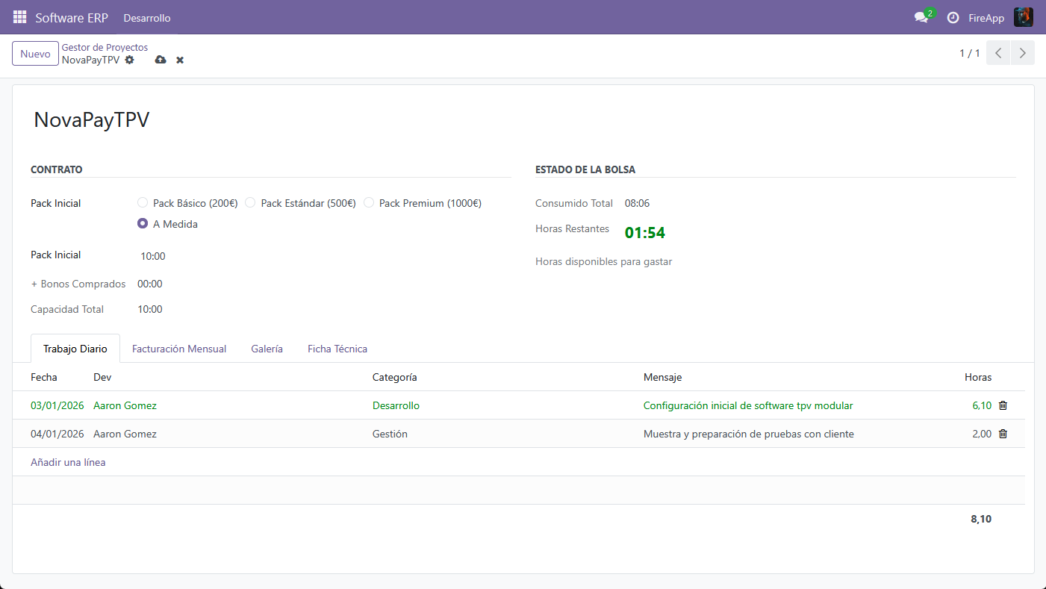Switch to the Trabajo Diario tab
This screenshot has width=1046, height=589.
pos(75,349)
